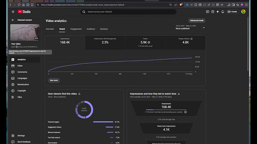The width and height of the screenshot is (257, 144).
Task: Switch to the Engagement tab
Action: tap(76, 29)
